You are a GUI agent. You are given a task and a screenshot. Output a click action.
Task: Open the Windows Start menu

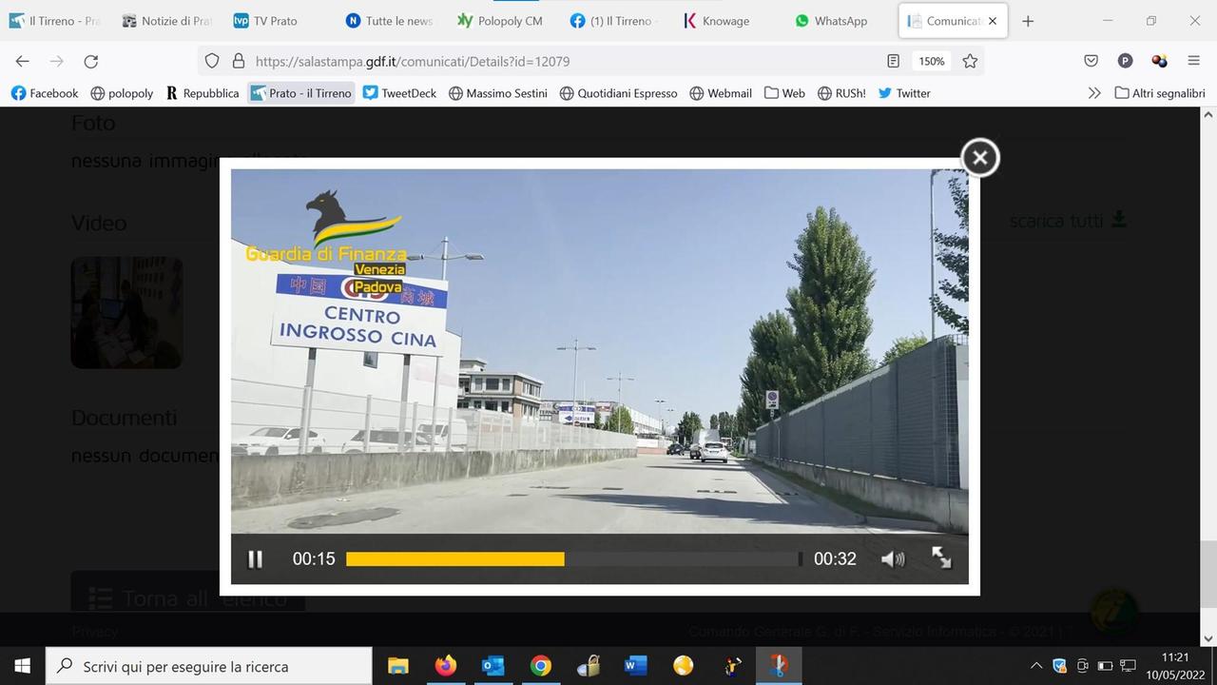click(x=22, y=666)
